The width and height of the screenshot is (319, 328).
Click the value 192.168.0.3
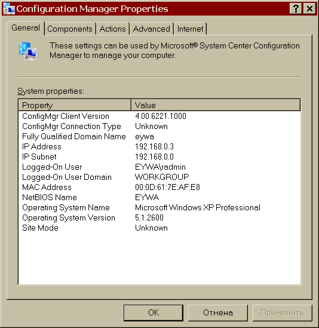[x=154, y=146]
